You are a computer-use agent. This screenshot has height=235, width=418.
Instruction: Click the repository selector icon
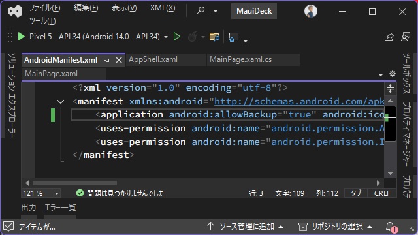(x=303, y=227)
